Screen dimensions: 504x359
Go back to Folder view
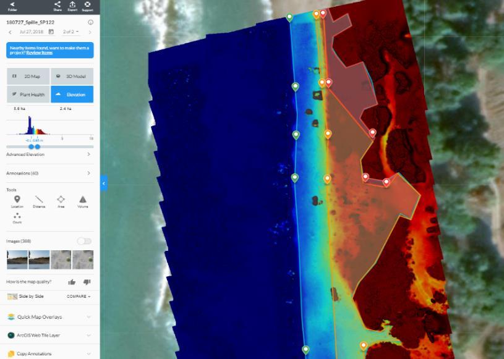point(12,6)
